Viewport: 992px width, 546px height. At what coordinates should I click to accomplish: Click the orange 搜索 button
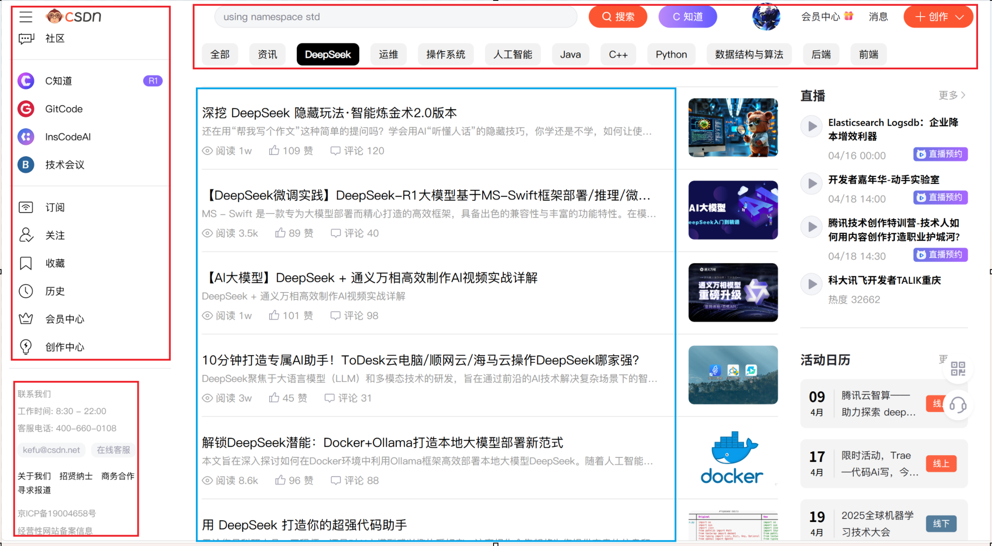(x=618, y=17)
